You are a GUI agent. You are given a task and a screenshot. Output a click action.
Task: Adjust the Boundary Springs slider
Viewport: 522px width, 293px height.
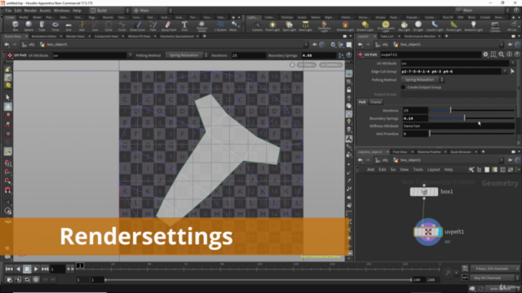pos(472,118)
